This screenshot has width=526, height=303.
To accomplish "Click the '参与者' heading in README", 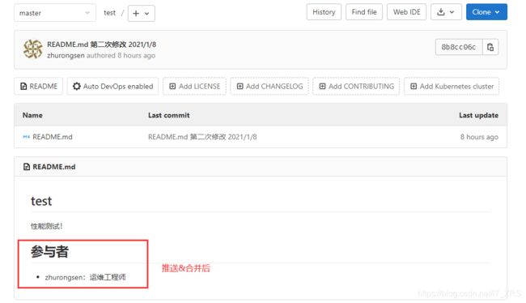I will pos(49,252).
